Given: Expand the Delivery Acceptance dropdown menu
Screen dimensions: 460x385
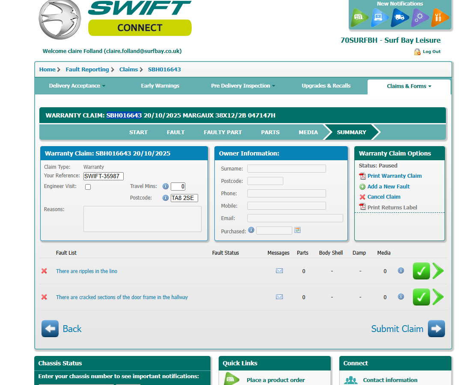Looking at the screenshot, I should click(x=77, y=86).
